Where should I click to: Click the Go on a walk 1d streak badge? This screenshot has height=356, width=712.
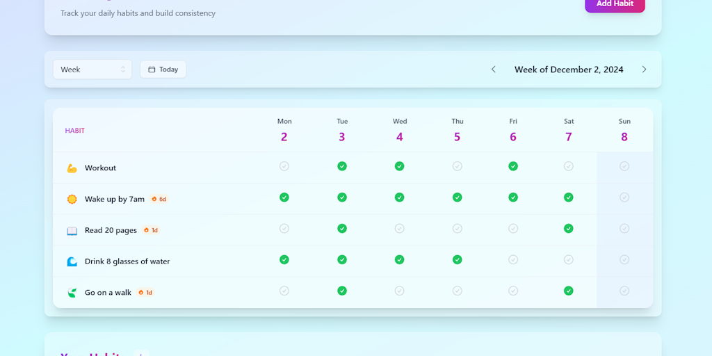(145, 293)
